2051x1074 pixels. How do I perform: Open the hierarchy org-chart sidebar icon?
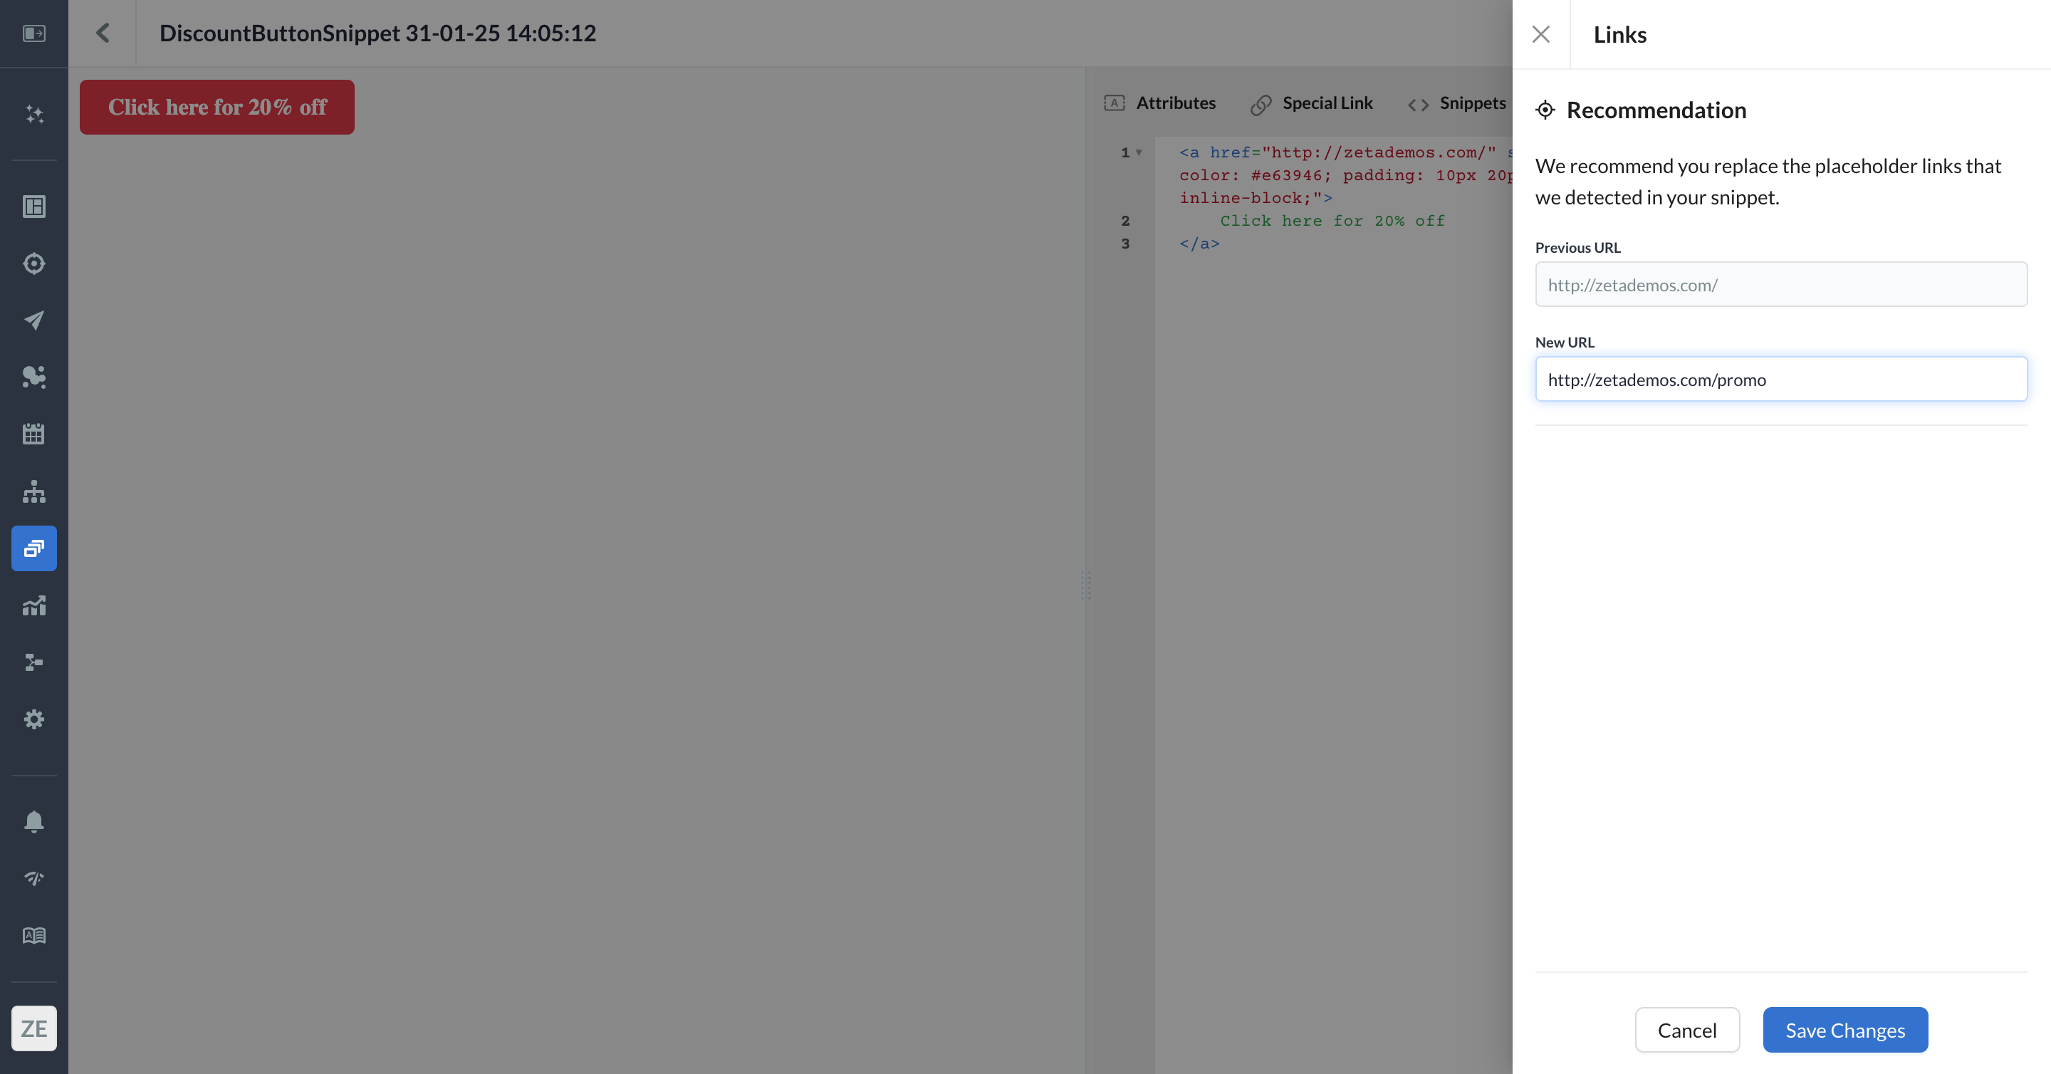33,491
